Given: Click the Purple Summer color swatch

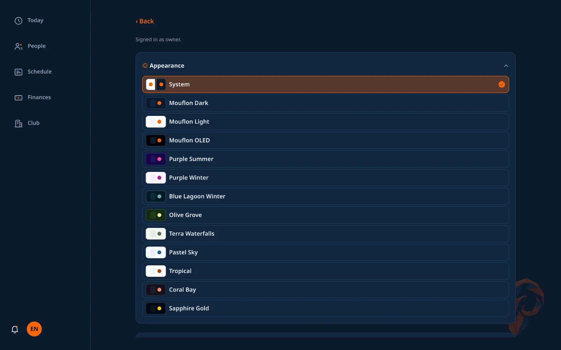Looking at the screenshot, I should (156, 159).
